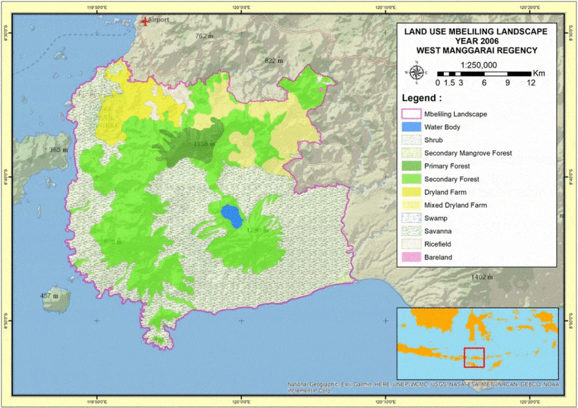Click the scale bar under 1:250,000
This screenshot has height=408, width=578.
[484, 74]
